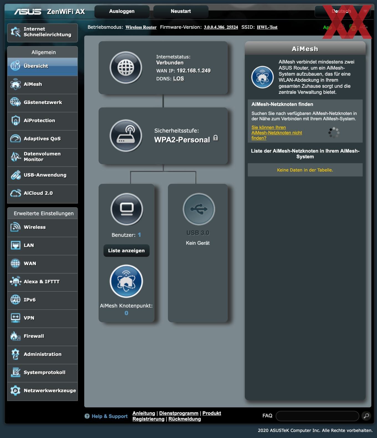Click the Systemprotokoll notepad icon
The height and width of the screenshot is (438, 377).
coord(16,372)
